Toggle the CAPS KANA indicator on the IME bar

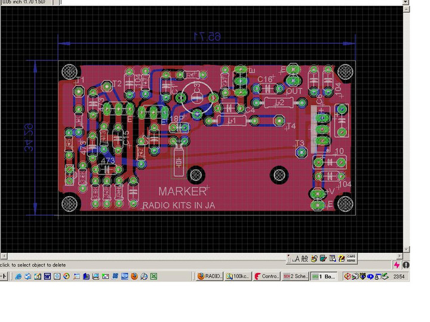click(x=351, y=258)
